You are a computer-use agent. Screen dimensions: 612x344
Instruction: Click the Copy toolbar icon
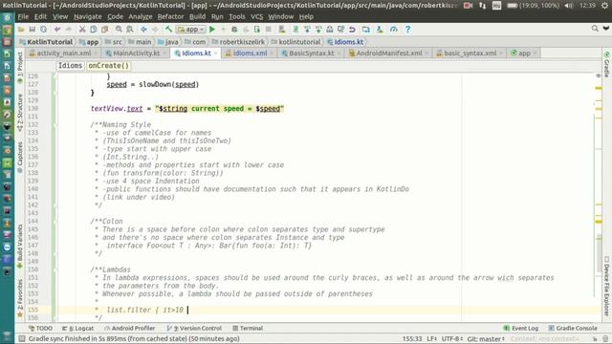click(94, 30)
